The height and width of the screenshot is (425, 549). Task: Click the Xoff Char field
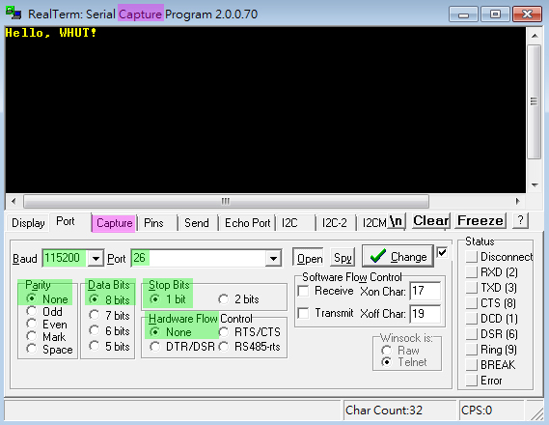[x=425, y=313]
